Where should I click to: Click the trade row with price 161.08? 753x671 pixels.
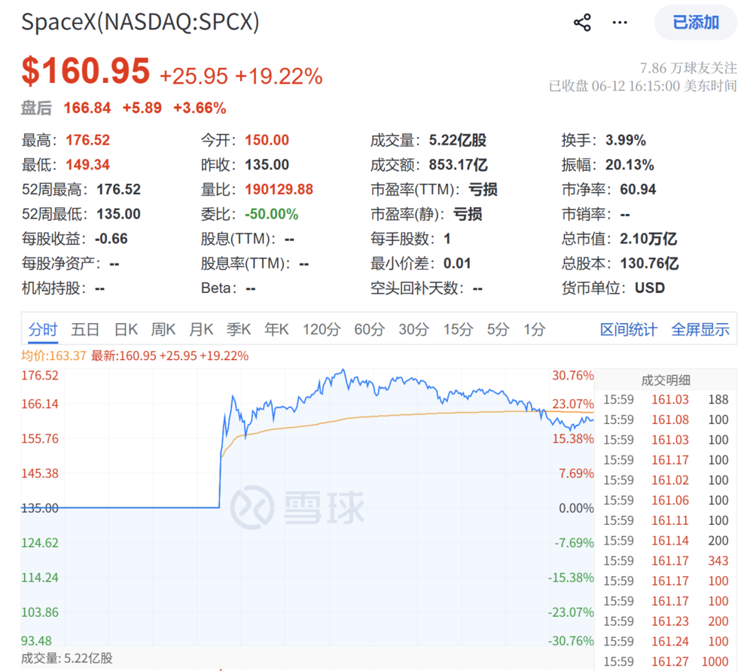(666, 419)
